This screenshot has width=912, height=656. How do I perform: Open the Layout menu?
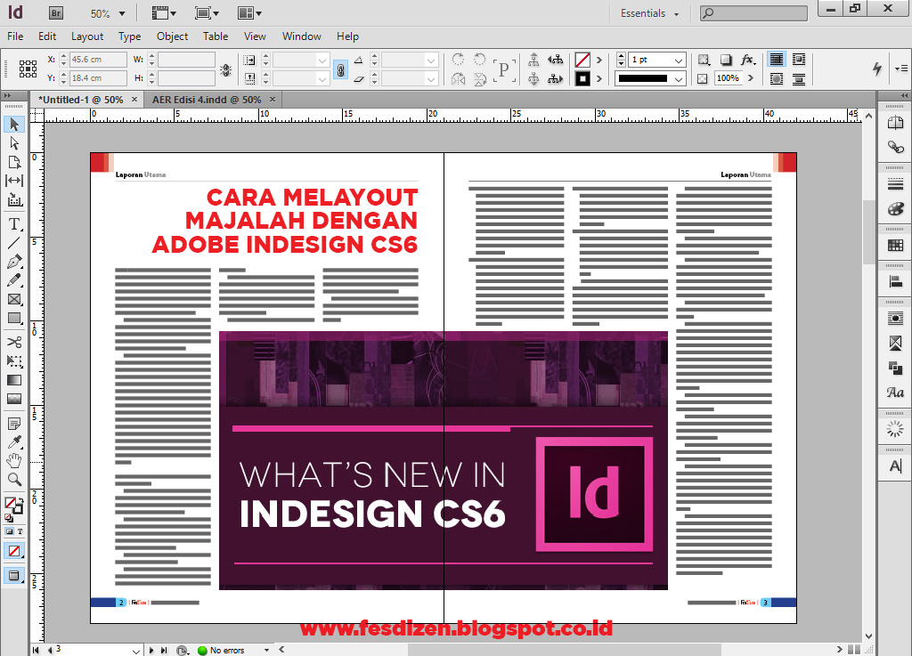pyautogui.click(x=87, y=36)
